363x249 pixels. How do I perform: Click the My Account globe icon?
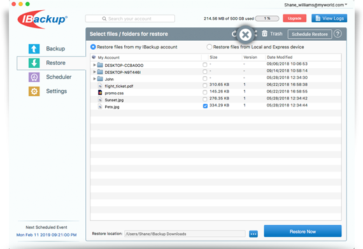94,57
